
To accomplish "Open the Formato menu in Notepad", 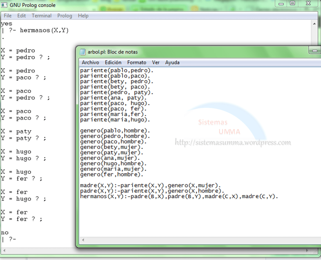I will (x=137, y=63).
